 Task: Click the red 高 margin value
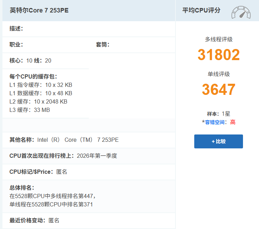[233, 122]
